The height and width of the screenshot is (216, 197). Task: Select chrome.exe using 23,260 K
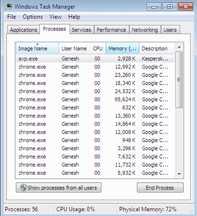click(x=95, y=75)
